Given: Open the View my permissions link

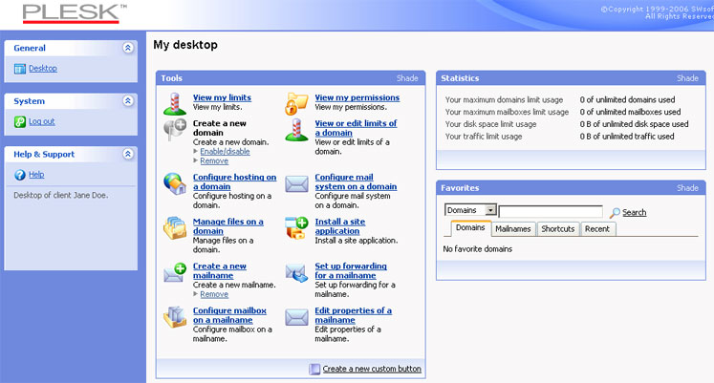Looking at the screenshot, I should click(x=357, y=97).
